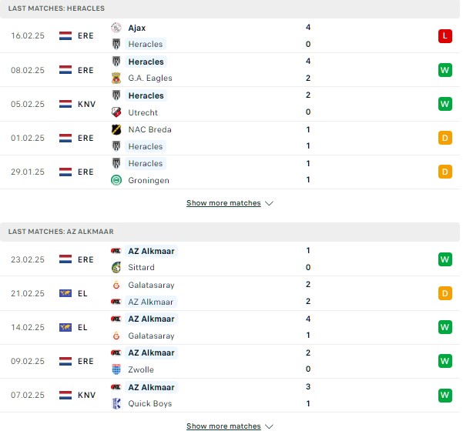The height and width of the screenshot is (441, 463).
Task: Click the Sittard club crest
Action: (116, 267)
